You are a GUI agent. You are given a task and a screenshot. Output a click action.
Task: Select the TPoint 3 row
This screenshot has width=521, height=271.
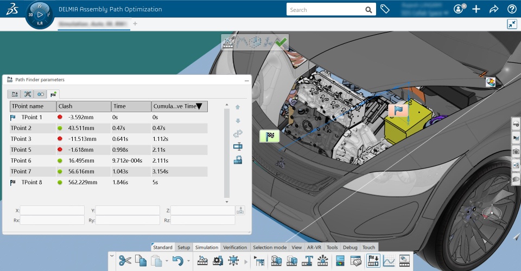coord(109,139)
